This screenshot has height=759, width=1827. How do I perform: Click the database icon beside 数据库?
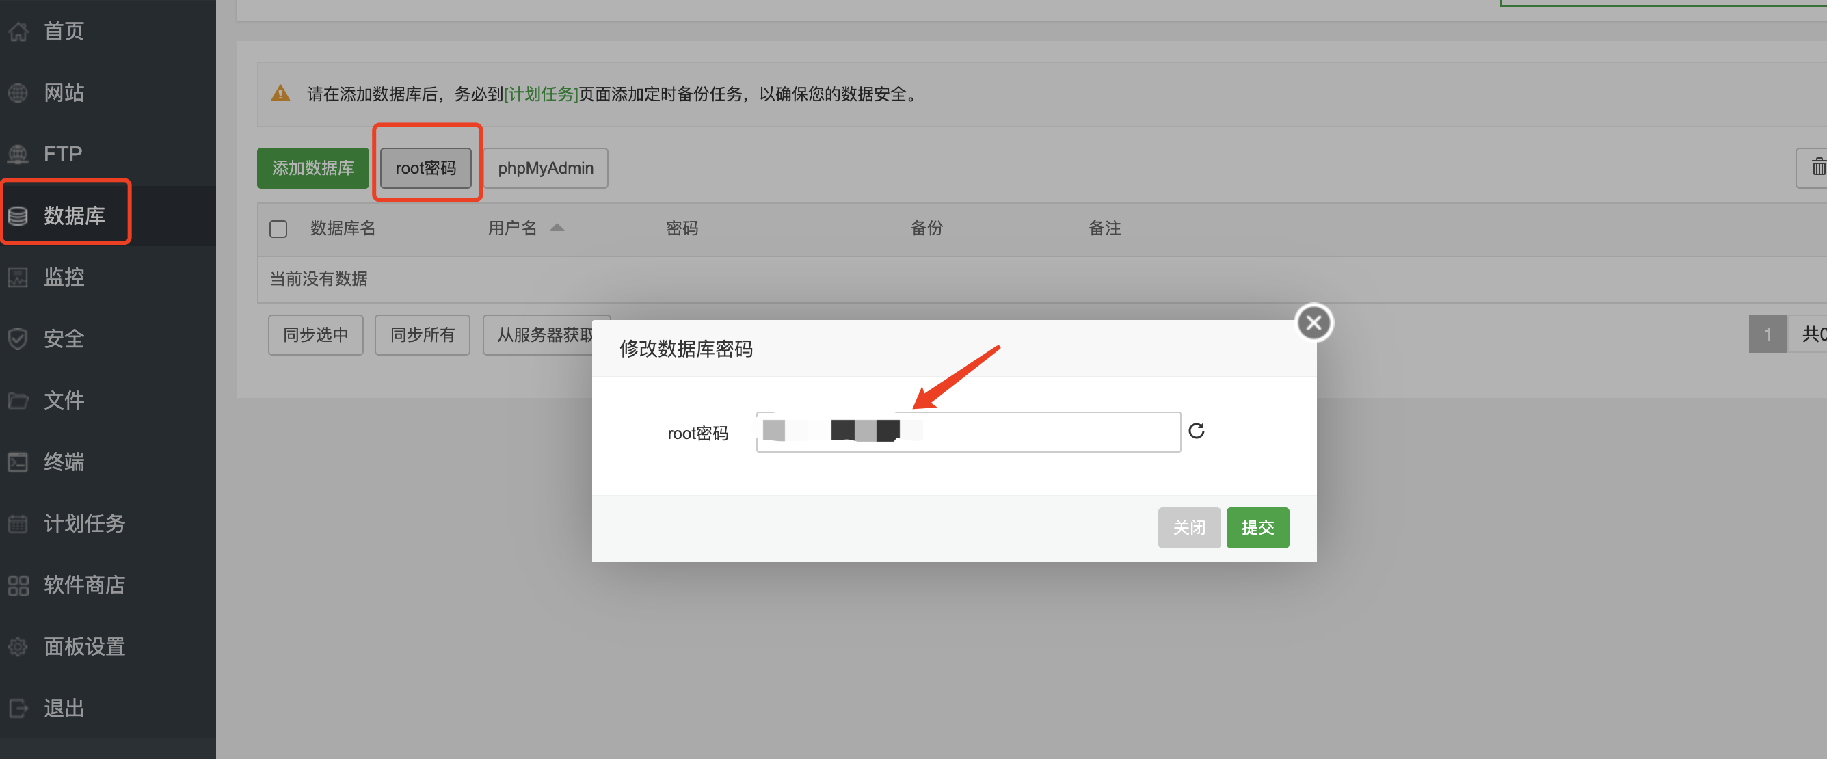[18, 215]
